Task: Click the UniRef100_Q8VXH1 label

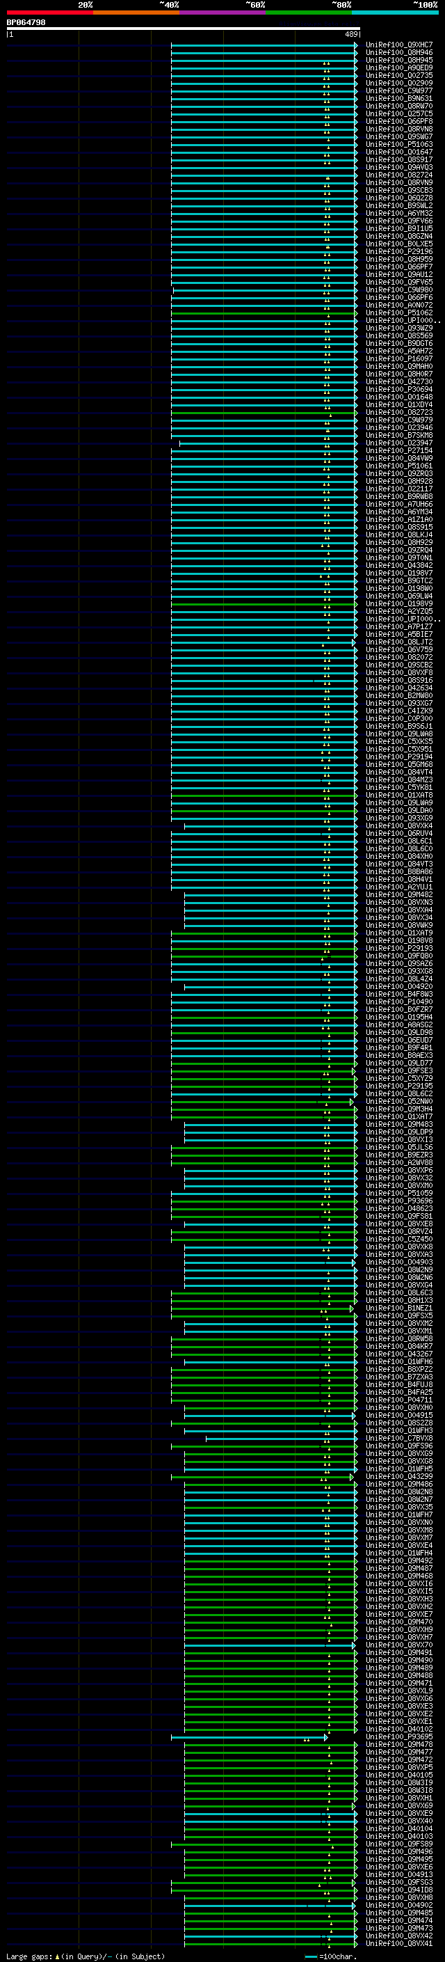Action: point(399,1798)
